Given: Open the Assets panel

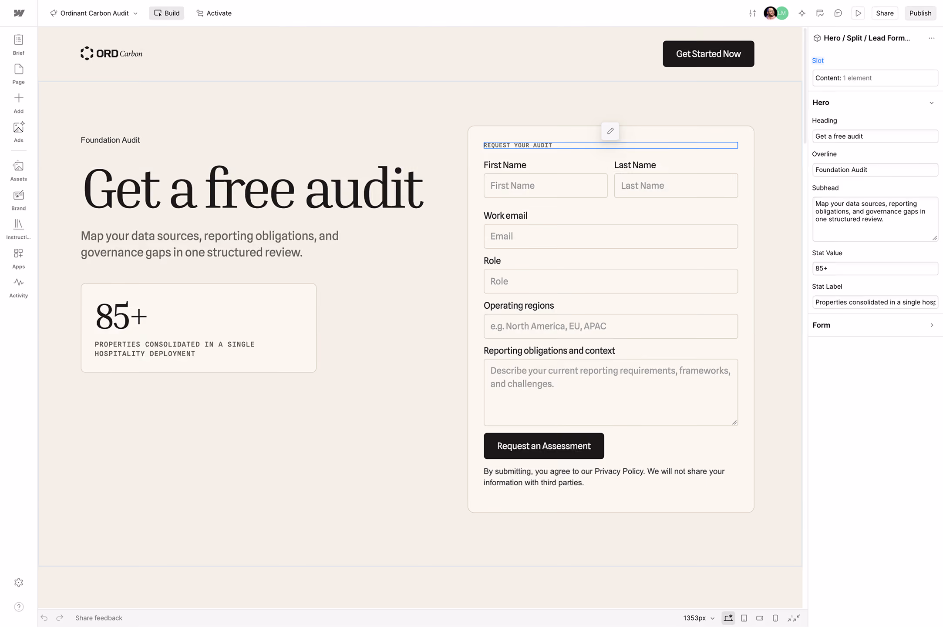Looking at the screenshot, I should [x=18, y=171].
